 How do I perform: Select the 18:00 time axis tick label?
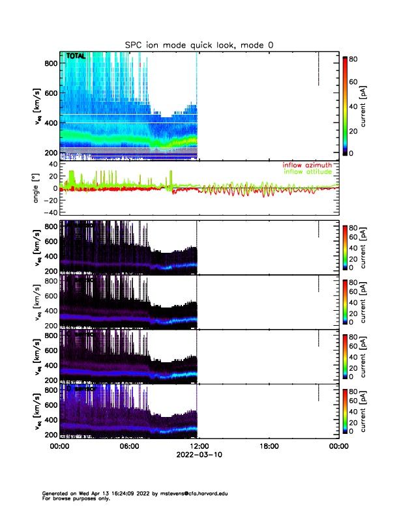pyautogui.click(x=269, y=446)
